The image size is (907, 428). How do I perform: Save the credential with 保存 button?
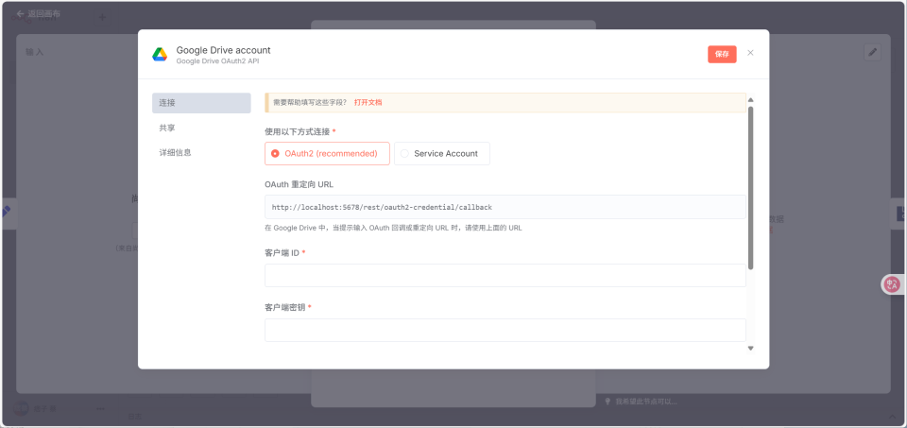722,55
